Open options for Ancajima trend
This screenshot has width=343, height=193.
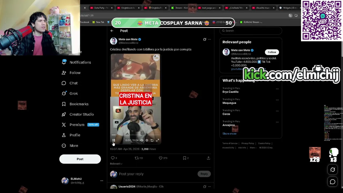[x=277, y=122]
